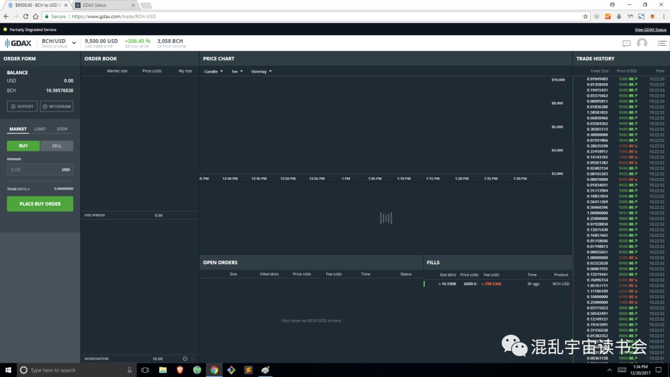
Task: Click the BCH-USD product in Fills
Action: coord(561,283)
